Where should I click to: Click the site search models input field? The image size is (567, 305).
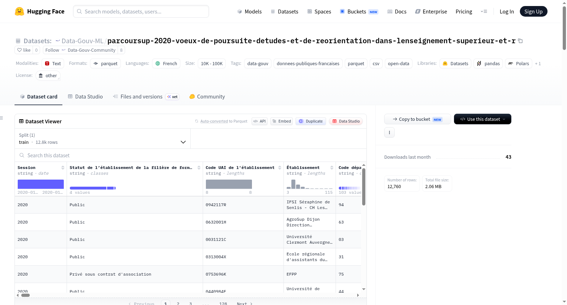pos(141,11)
